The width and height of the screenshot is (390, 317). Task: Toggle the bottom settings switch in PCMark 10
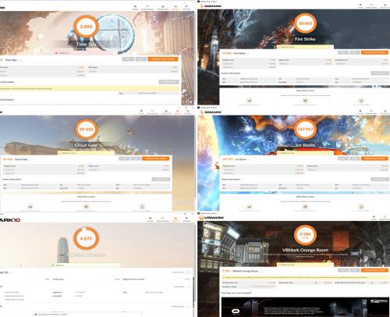click(187, 306)
